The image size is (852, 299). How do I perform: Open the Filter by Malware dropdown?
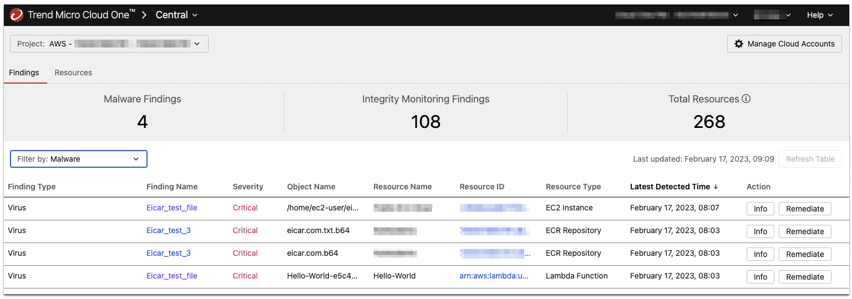[79, 159]
